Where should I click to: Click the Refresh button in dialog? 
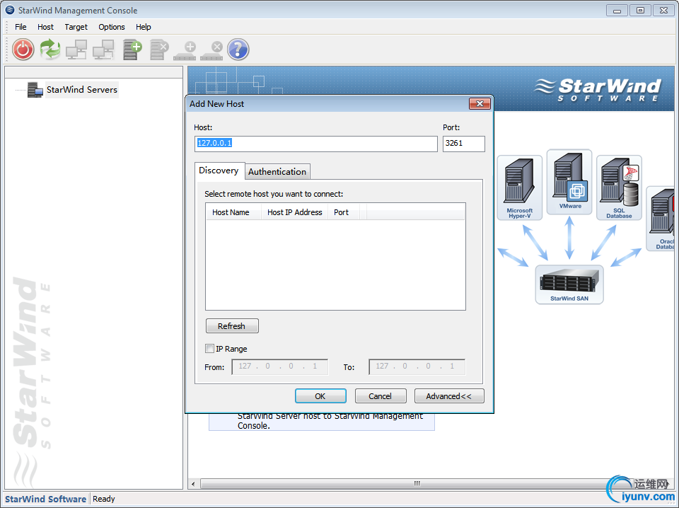(x=232, y=326)
